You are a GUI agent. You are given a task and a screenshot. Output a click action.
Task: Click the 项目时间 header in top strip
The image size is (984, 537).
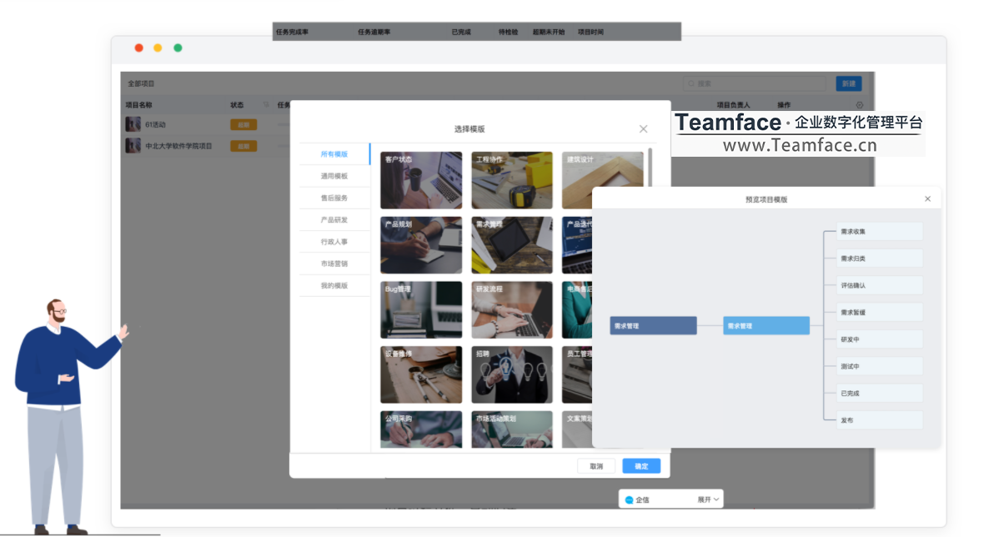pyautogui.click(x=590, y=32)
